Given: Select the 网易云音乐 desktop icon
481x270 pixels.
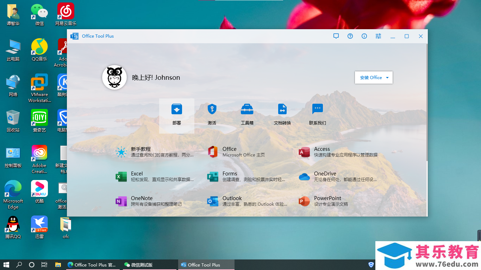Looking at the screenshot, I should click(66, 15).
